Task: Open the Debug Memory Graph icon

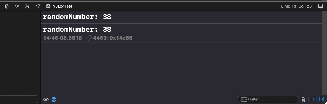Action: (17, 6)
